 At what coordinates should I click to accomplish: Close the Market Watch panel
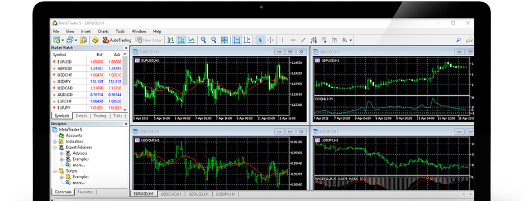point(126,48)
